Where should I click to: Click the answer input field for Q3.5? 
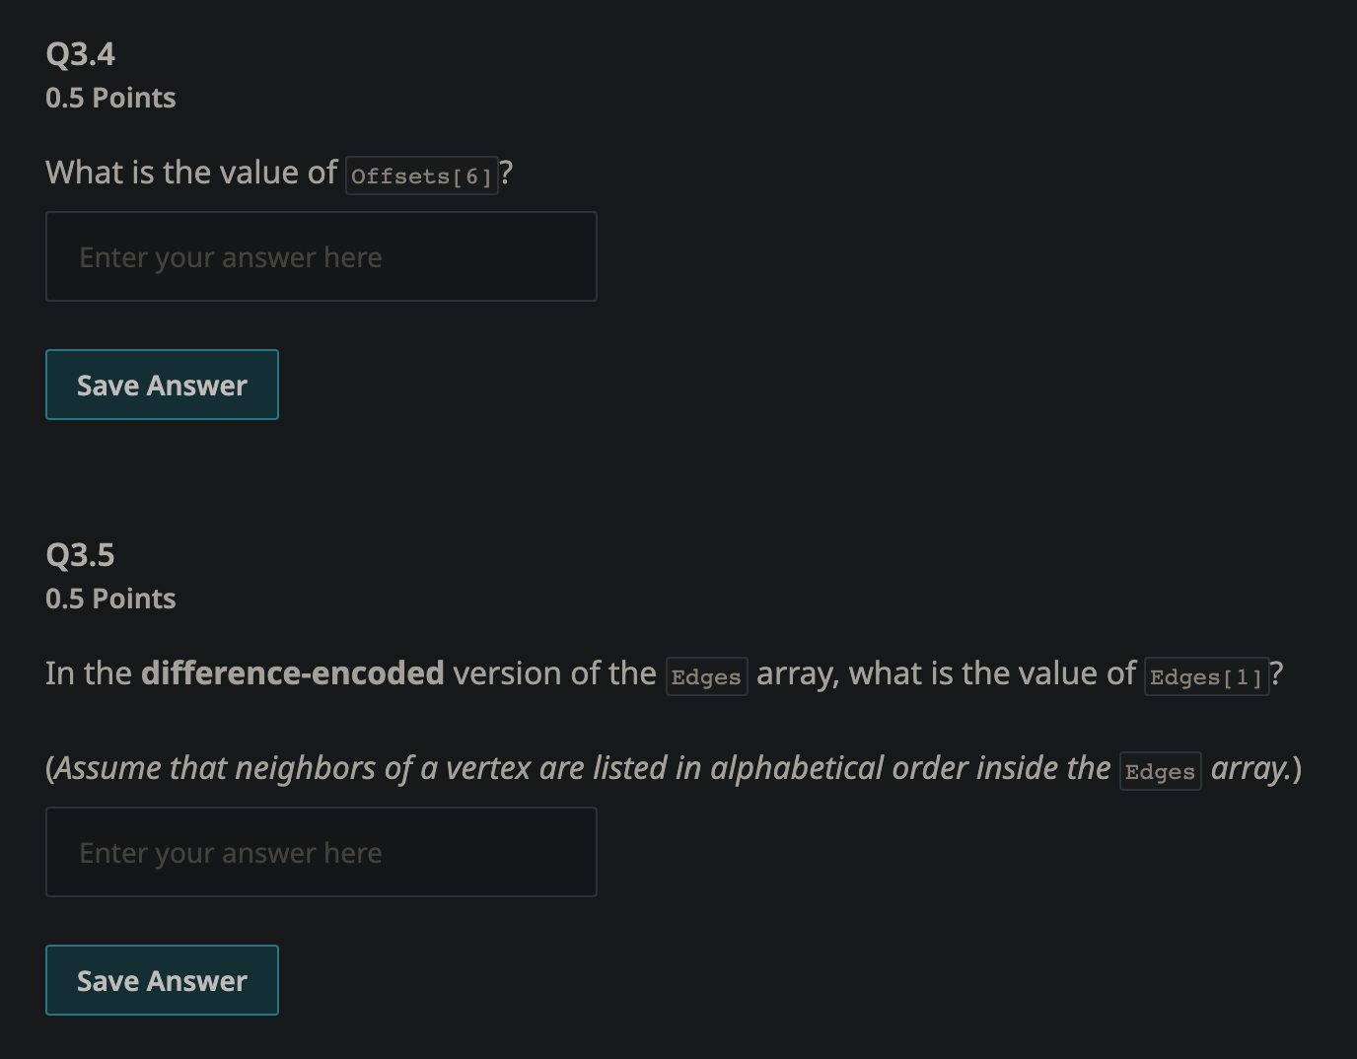pos(321,852)
